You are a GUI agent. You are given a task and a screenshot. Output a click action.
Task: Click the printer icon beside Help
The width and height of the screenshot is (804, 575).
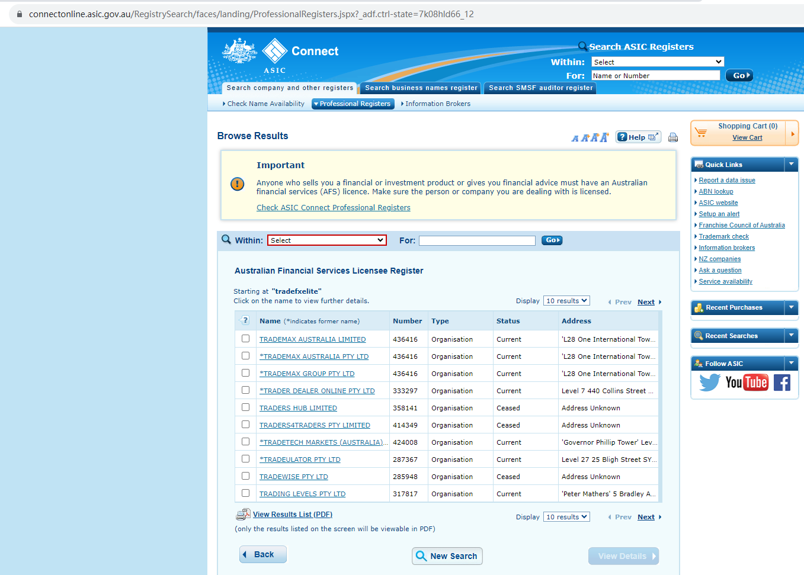coord(673,137)
